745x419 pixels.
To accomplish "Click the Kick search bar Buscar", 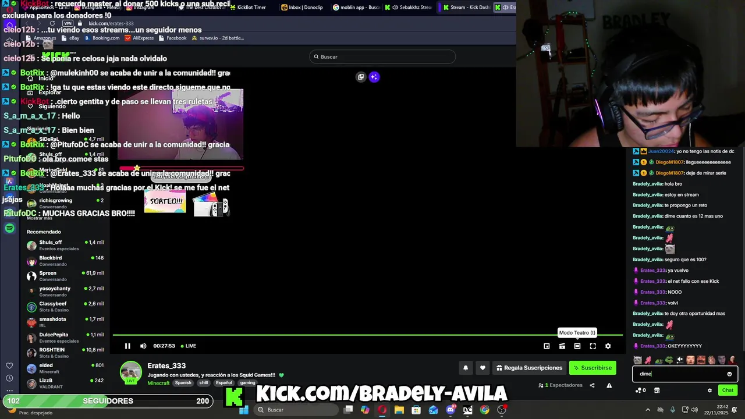I will tap(382, 56).
